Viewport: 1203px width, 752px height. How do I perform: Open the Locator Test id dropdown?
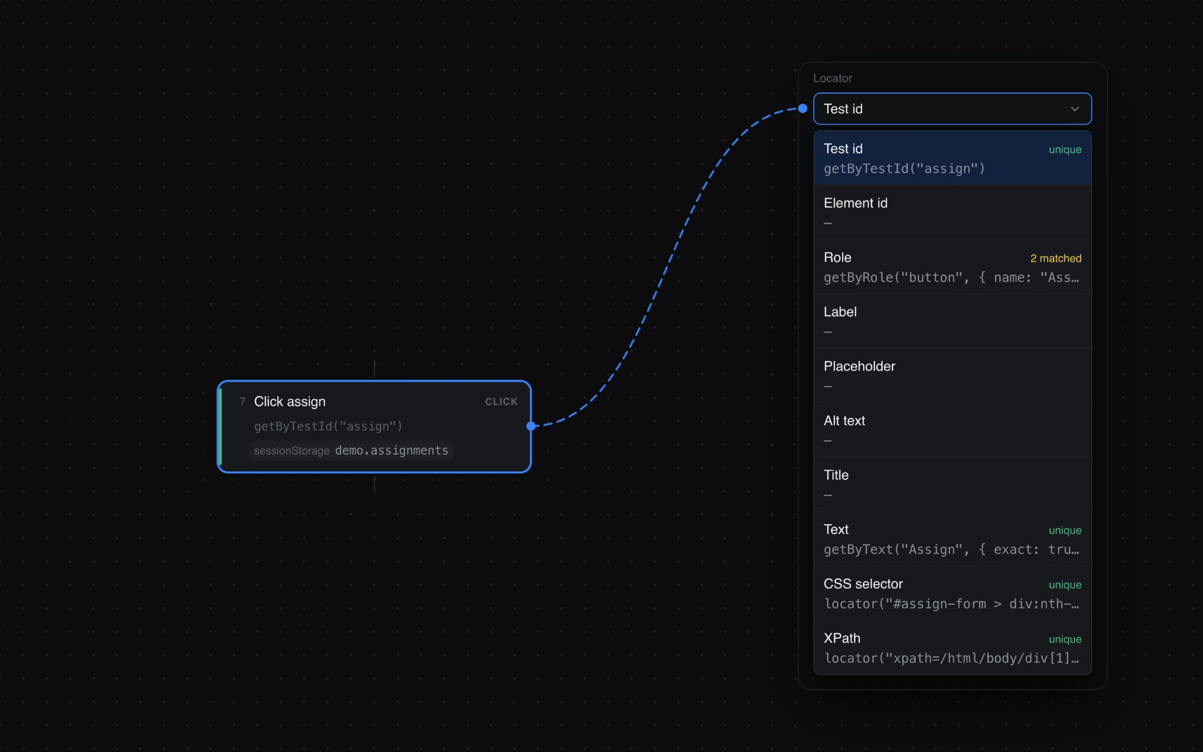[952, 109]
